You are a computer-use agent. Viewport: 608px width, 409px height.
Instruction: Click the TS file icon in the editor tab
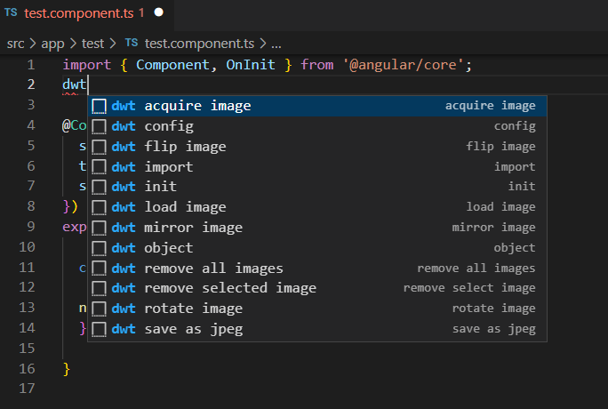click(x=12, y=13)
